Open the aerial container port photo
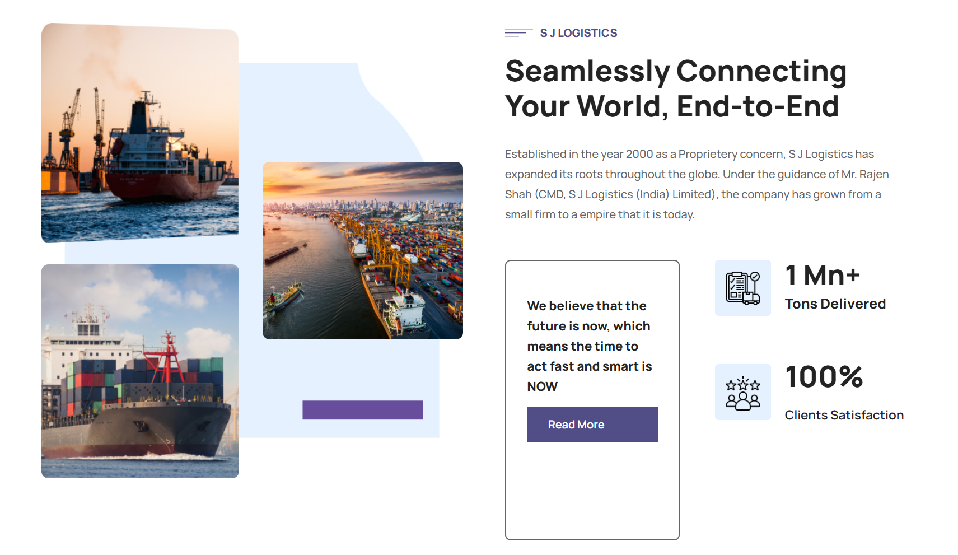Image resolution: width=958 pixels, height=555 pixels. point(362,250)
